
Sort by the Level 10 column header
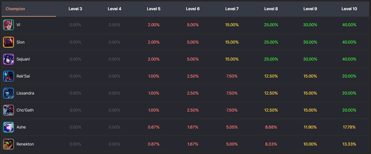(x=349, y=9)
